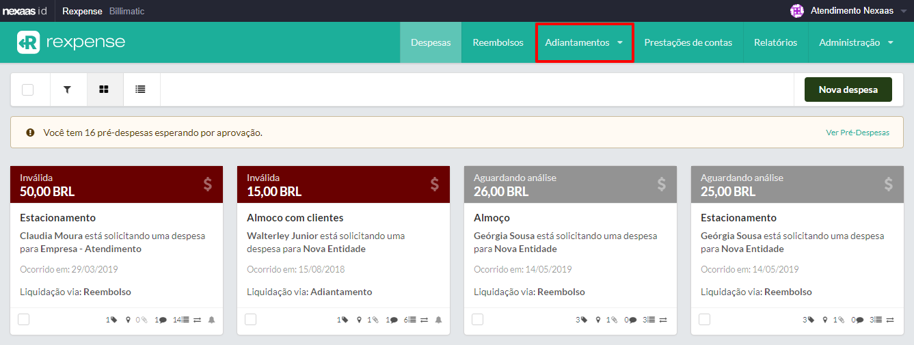Open comments bubble on 50,00 BRL card
The width and height of the screenshot is (914, 345).
pos(163,320)
